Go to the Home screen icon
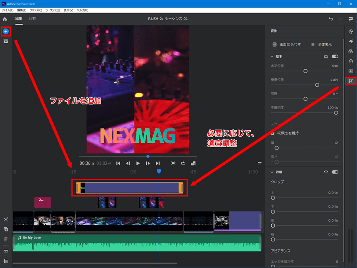This screenshot has width=357, height=268. pos(5,19)
